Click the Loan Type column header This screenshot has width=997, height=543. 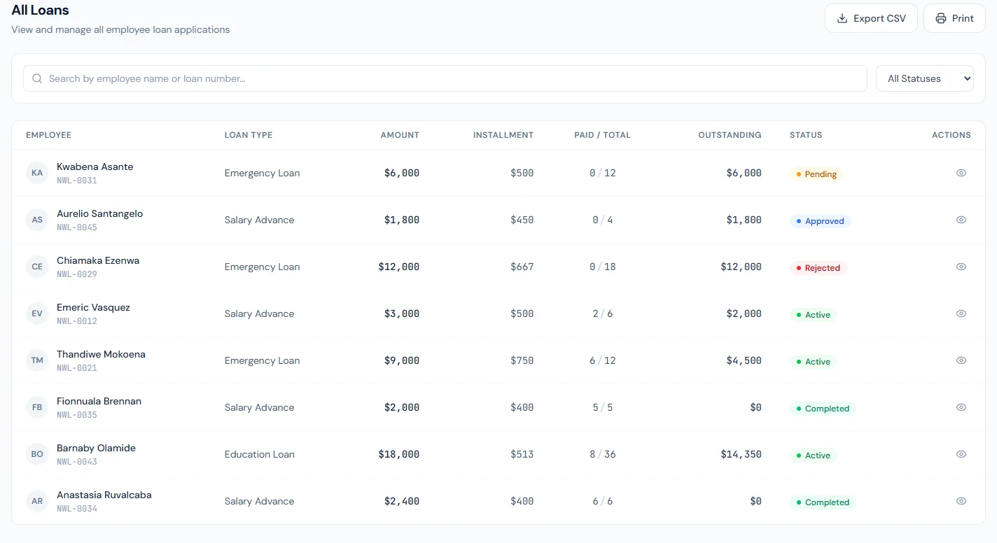(x=249, y=135)
